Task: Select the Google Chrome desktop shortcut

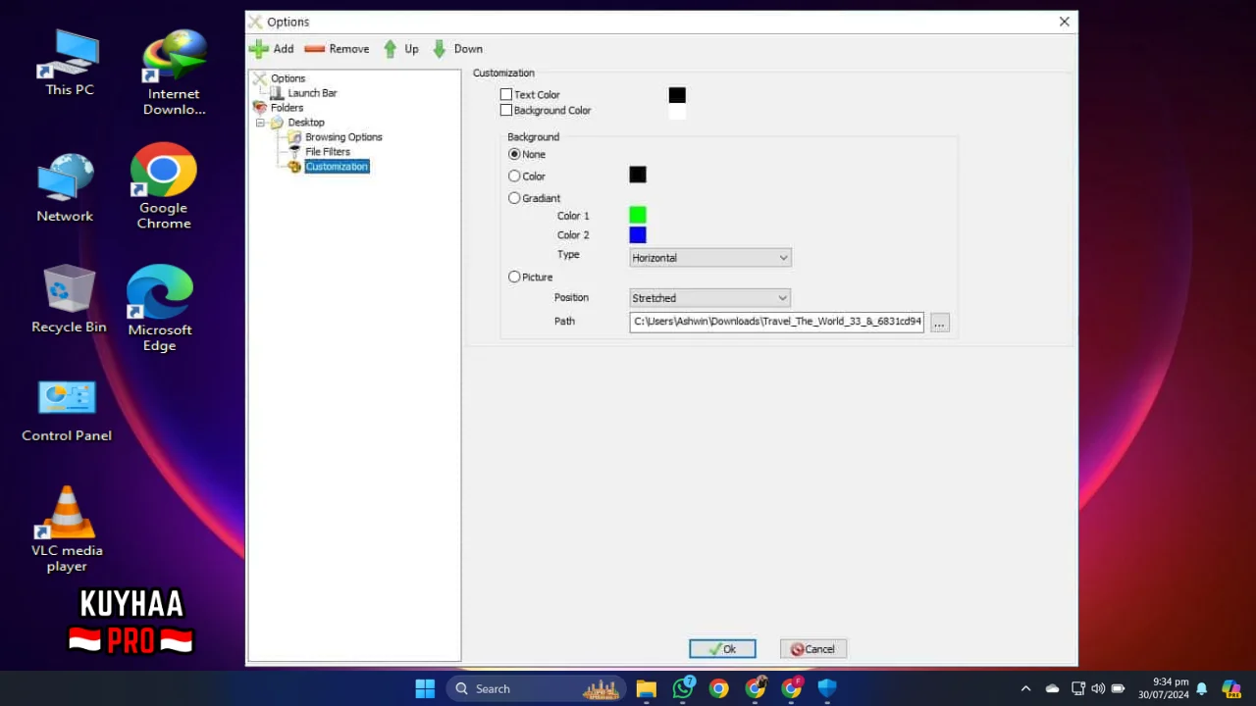Action: [164, 186]
